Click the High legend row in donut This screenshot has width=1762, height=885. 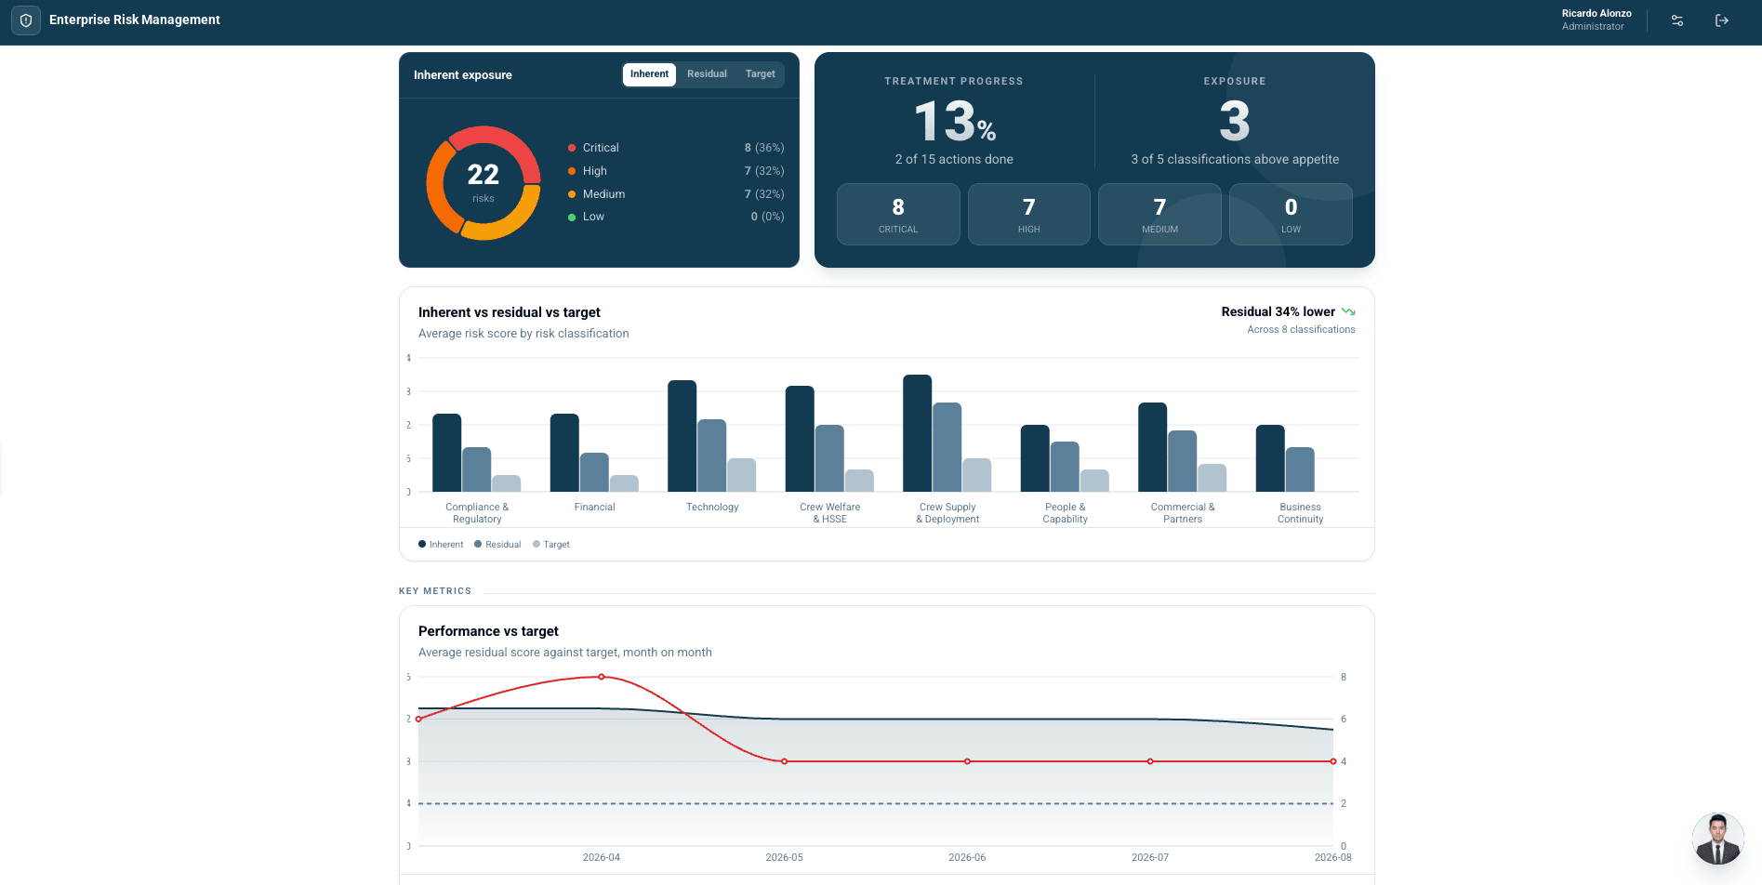[x=676, y=171]
